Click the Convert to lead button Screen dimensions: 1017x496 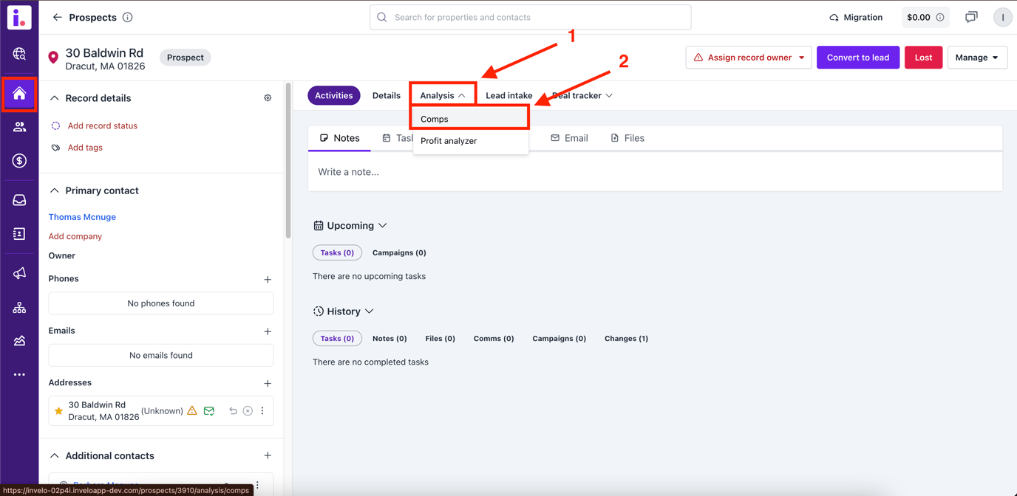click(x=858, y=58)
